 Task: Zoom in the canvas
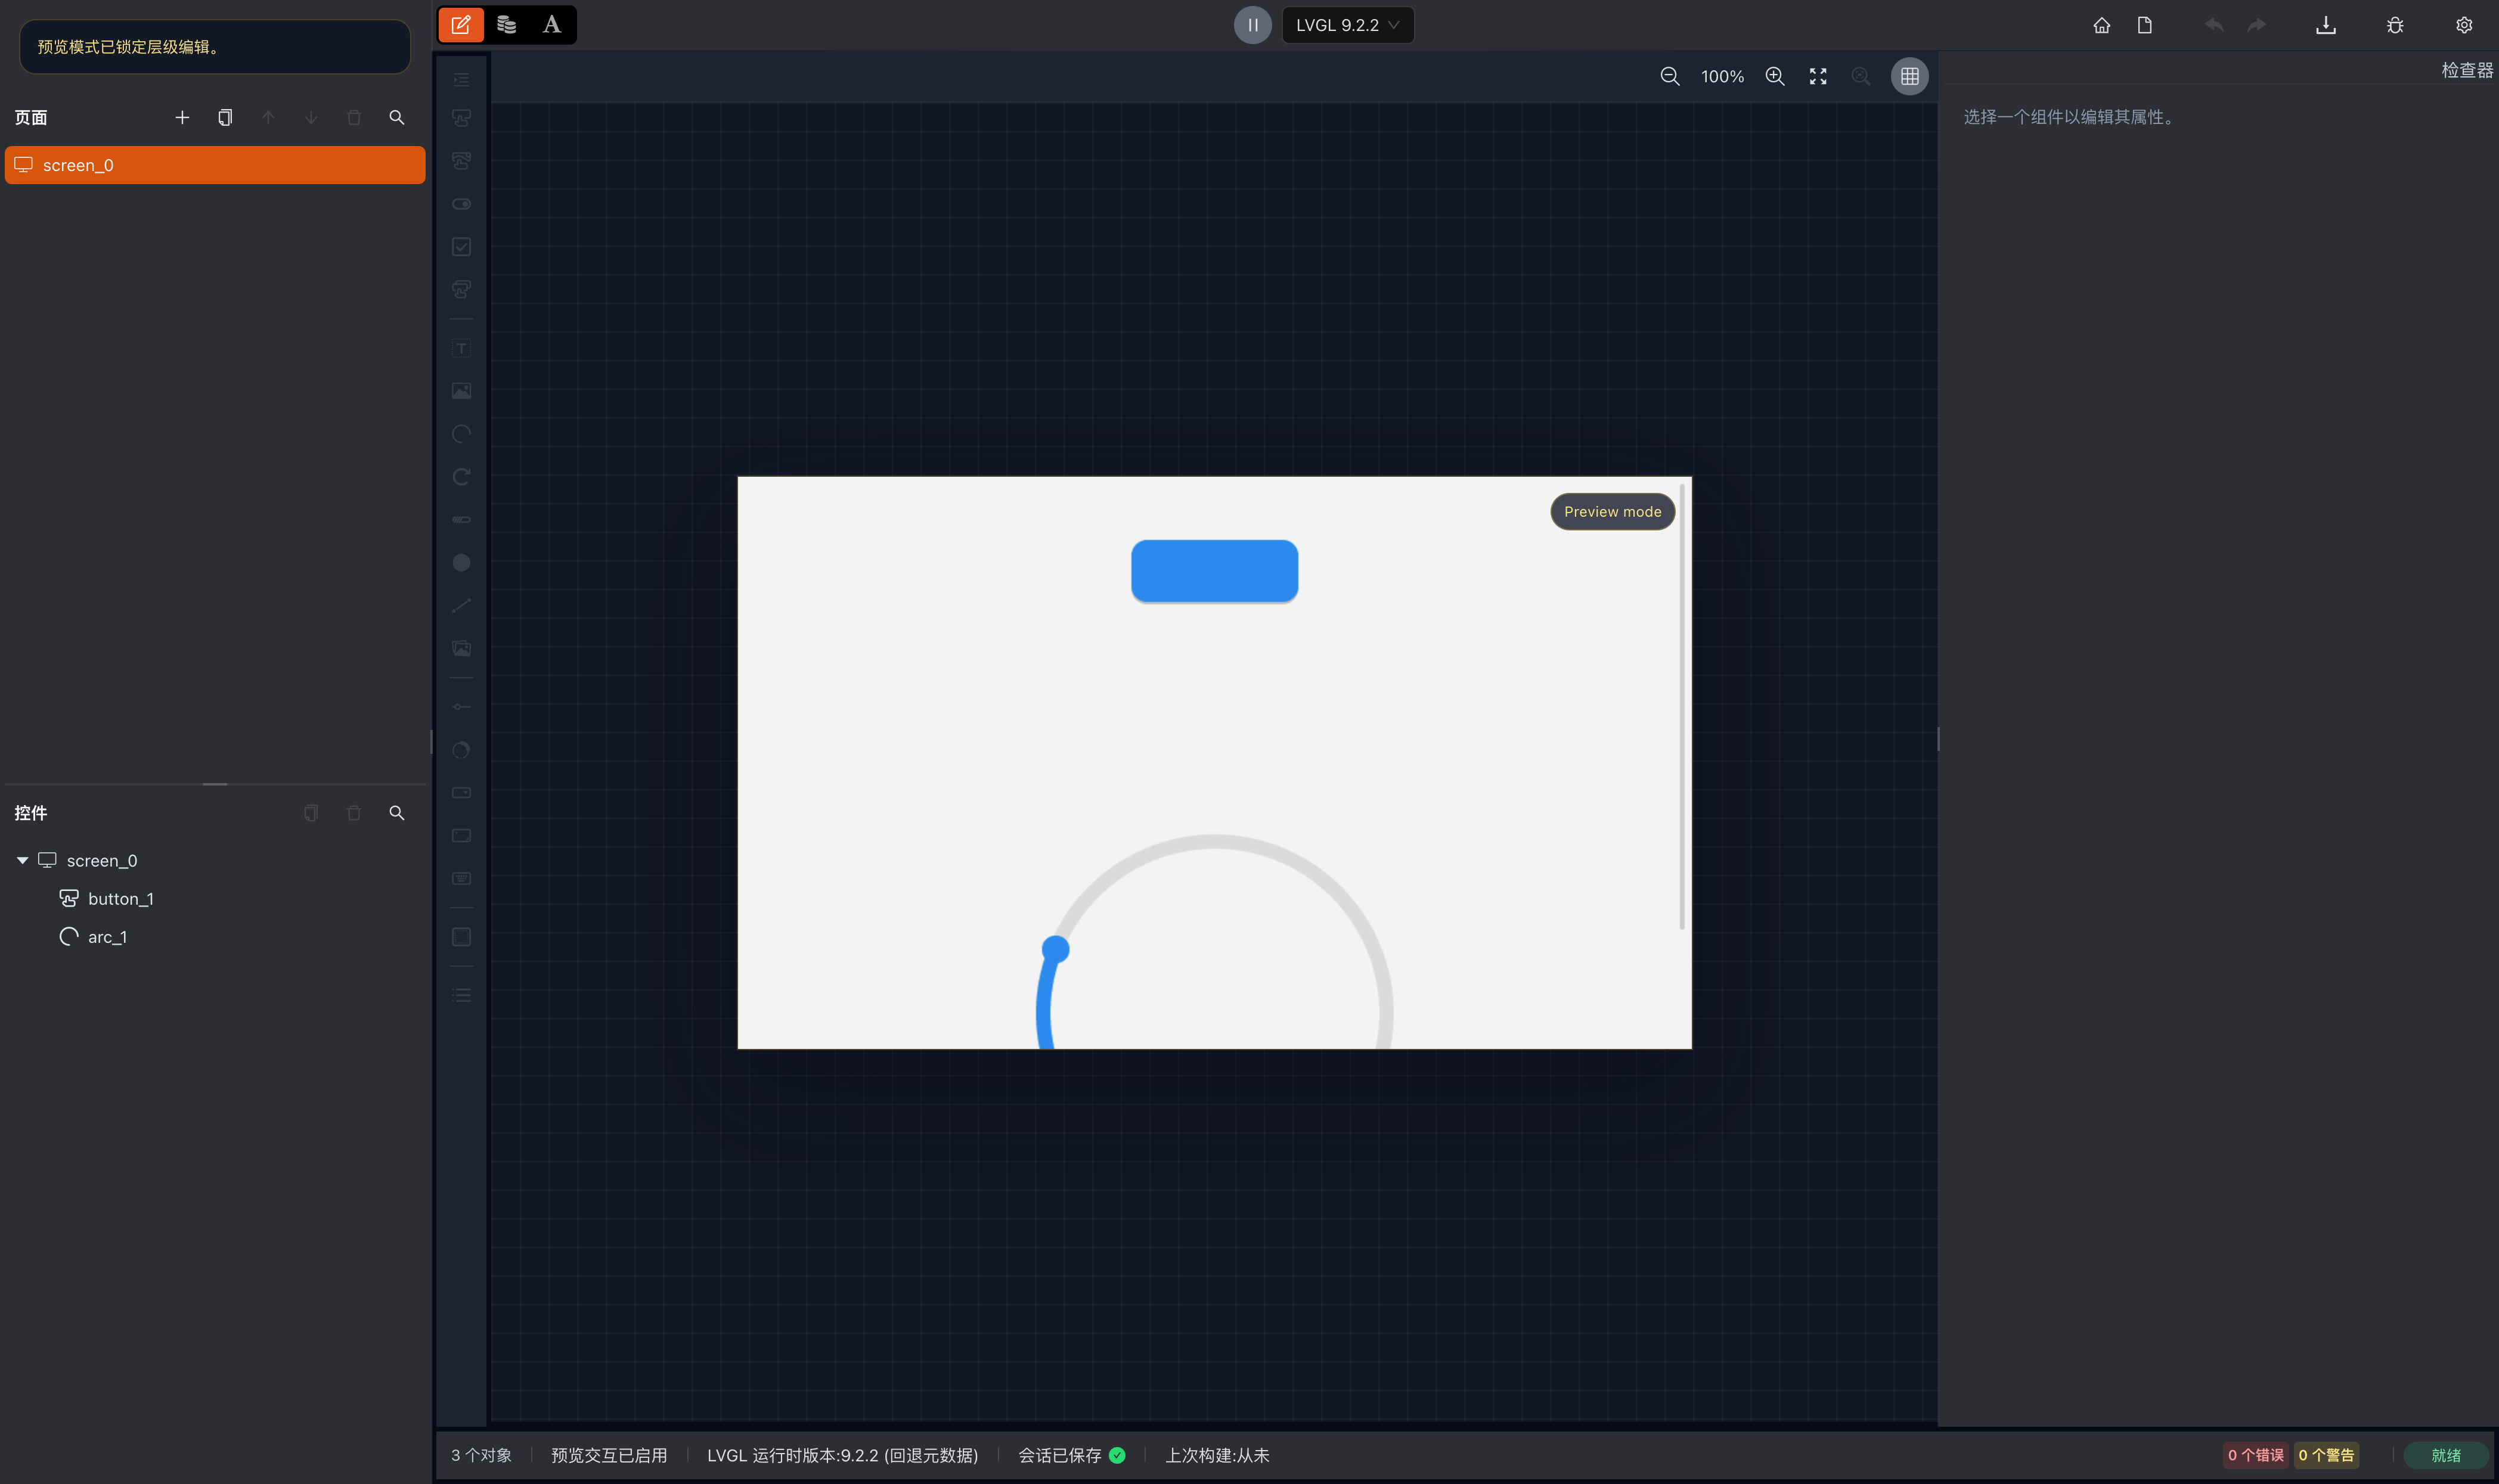tap(1775, 76)
